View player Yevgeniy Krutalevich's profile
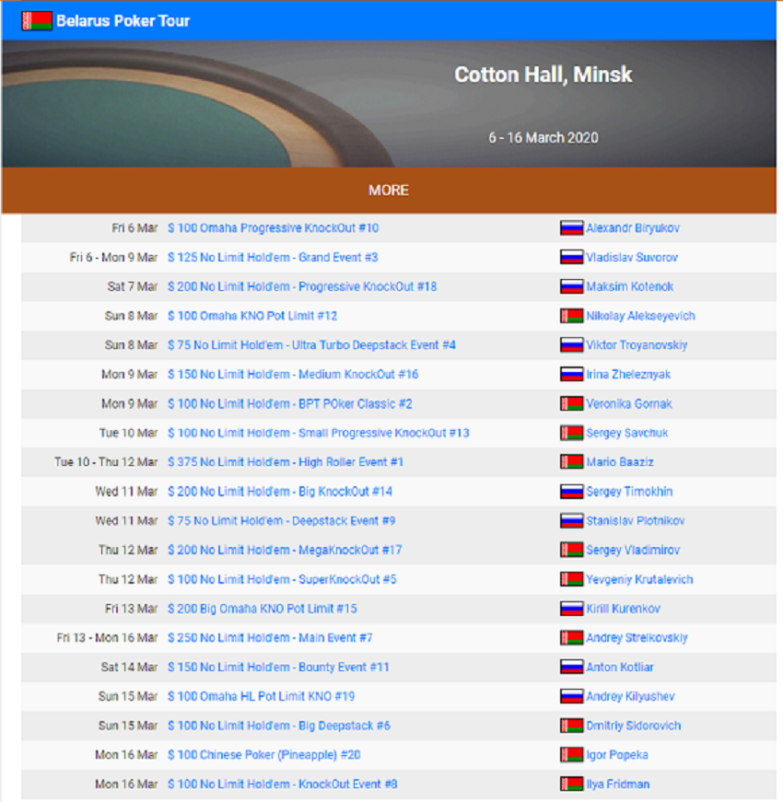Image resolution: width=783 pixels, height=802 pixels. point(639,579)
